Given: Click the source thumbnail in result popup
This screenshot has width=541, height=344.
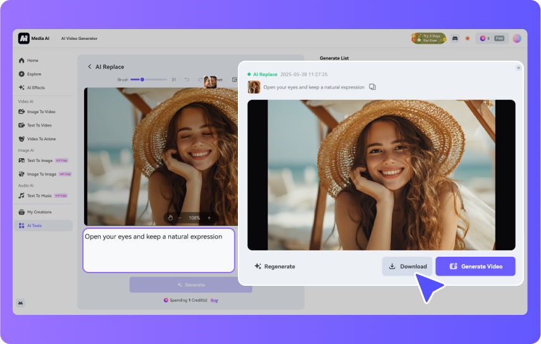Looking at the screenshot, I should (x=254, y=87).
